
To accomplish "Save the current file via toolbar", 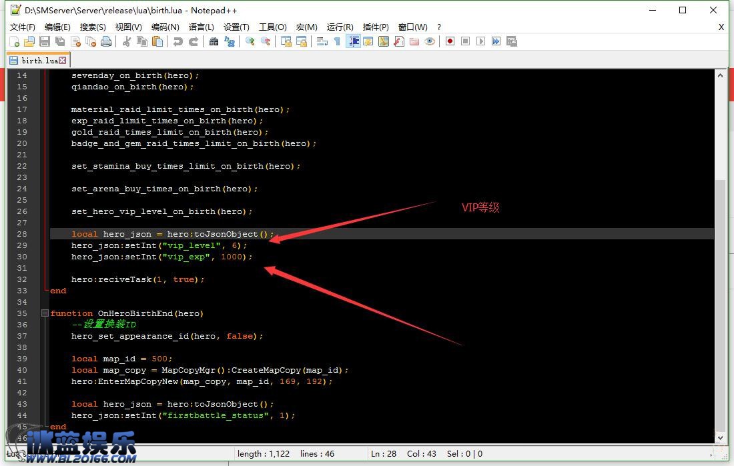I will click(45, 41).
